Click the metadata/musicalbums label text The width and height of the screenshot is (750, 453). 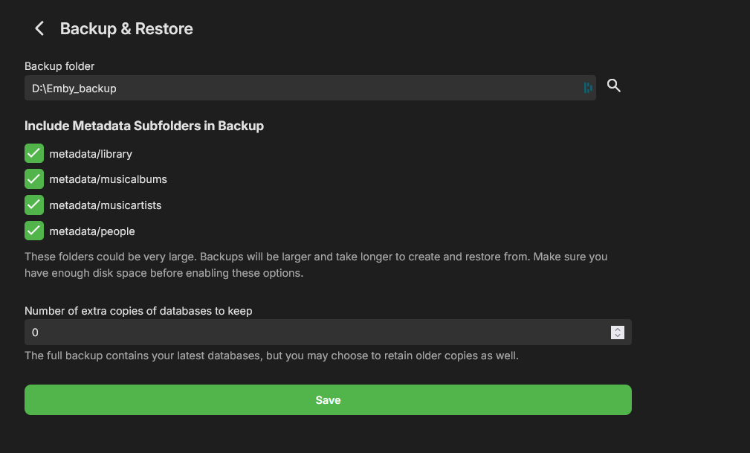[108, 179]
